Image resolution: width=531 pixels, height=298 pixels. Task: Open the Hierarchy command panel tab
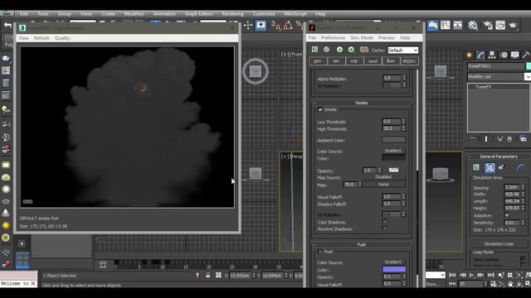(492, 55)
